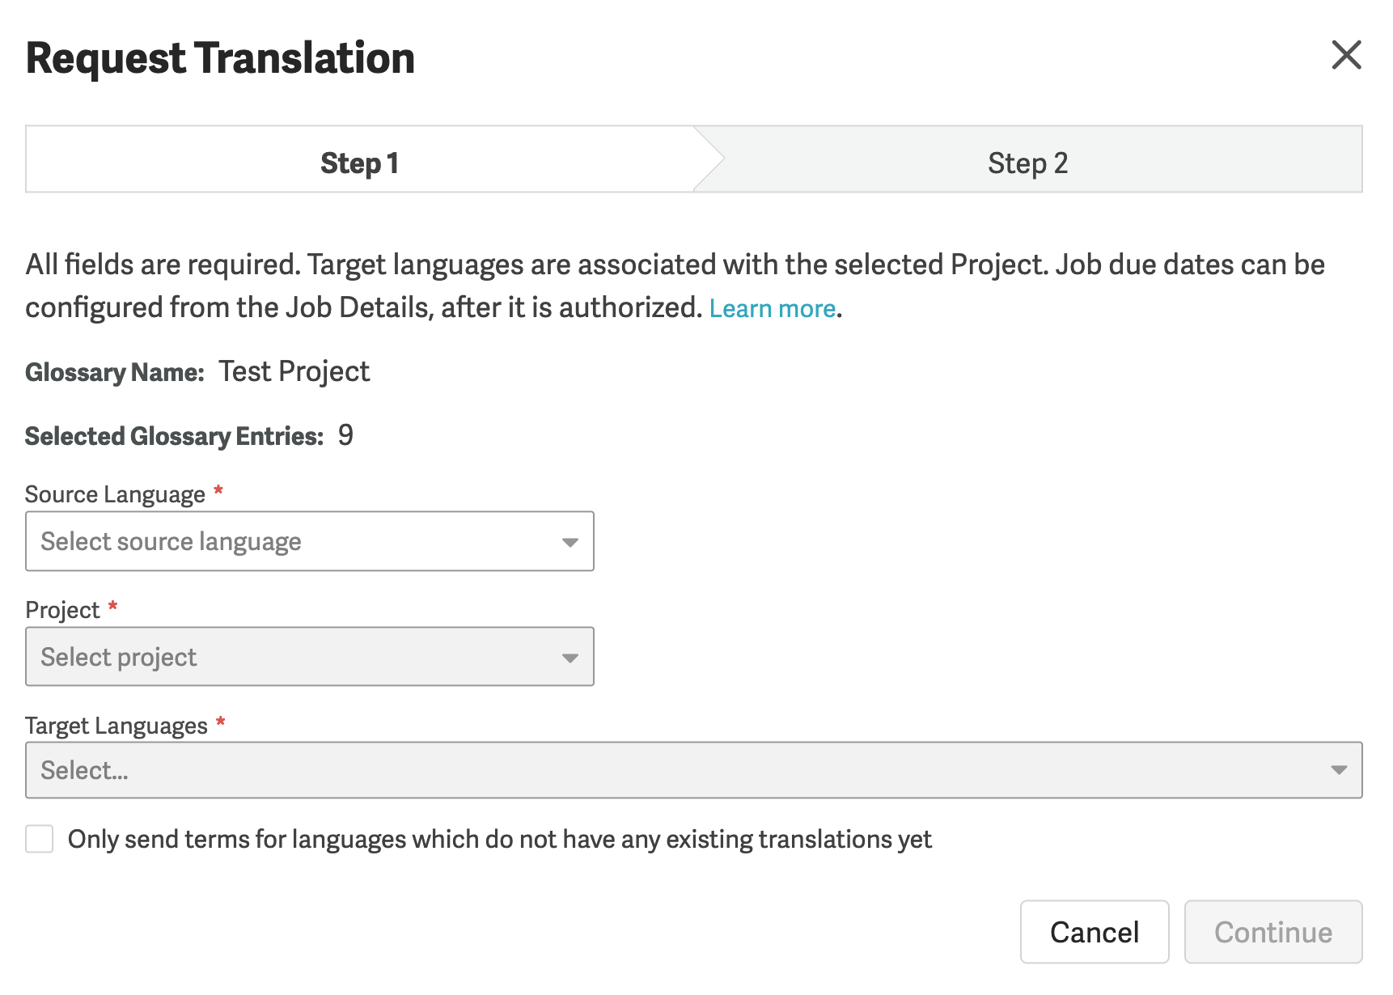
Task: Open the Select source language dropdown
Action: [x=310, y=541]
